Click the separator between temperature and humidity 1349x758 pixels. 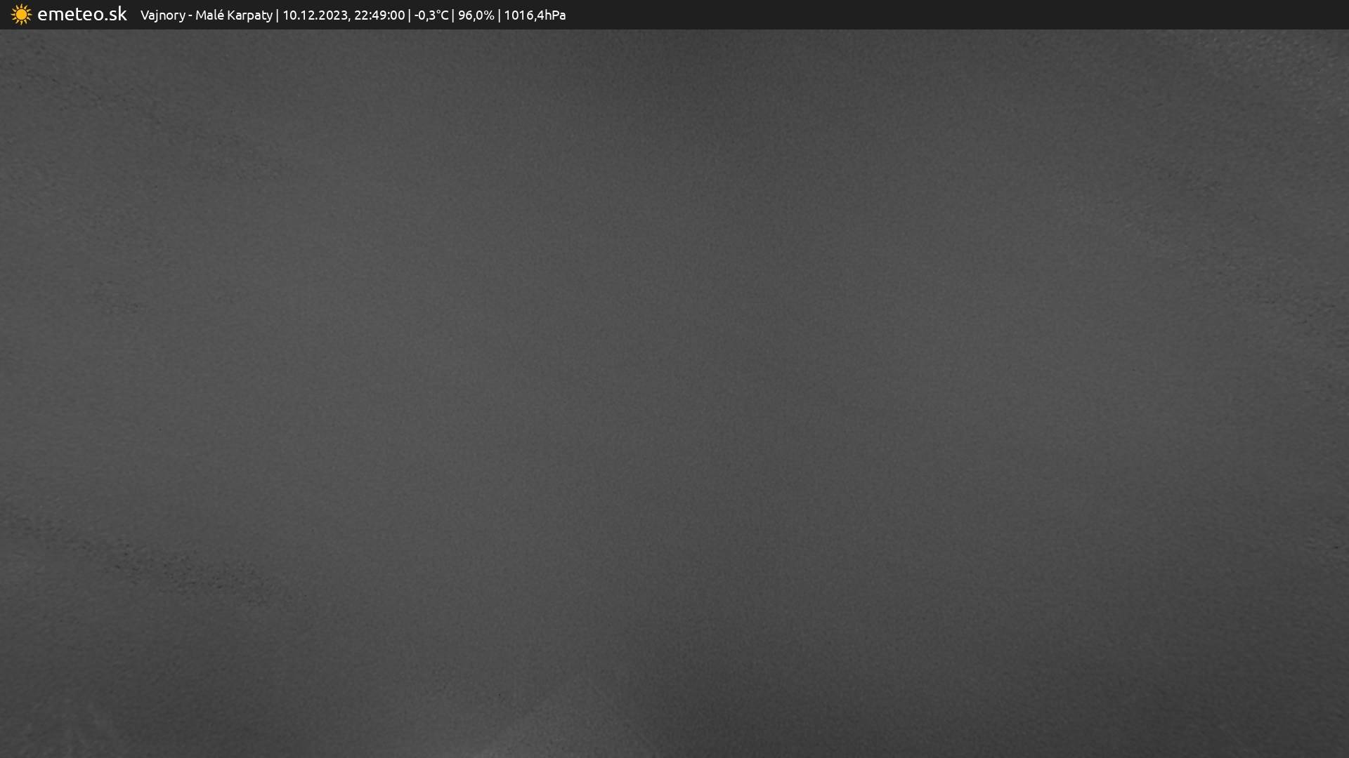453,15
